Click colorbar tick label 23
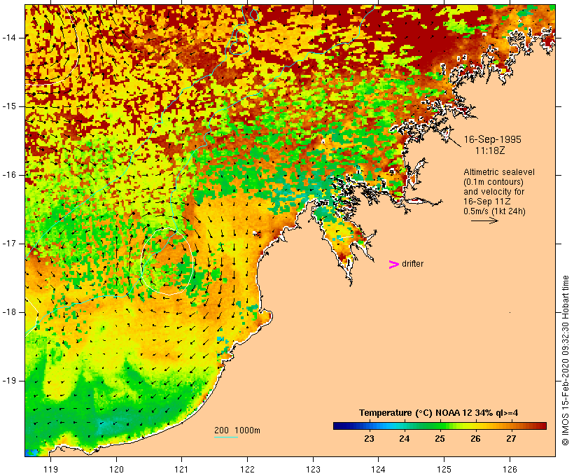Viewport: 574px width, 476px height. click(x=369, y=439)
